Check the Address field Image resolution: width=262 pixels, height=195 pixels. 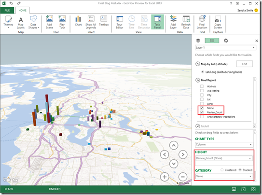[202, 86]
